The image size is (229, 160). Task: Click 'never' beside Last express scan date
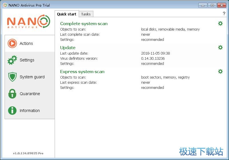(145, 83)
